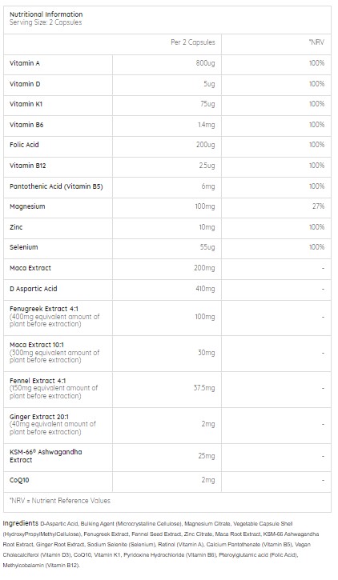338x580 pixels.
Task: Select the Vitamin K1 row label
Action: pyautogui.click(x=26, y=104)
